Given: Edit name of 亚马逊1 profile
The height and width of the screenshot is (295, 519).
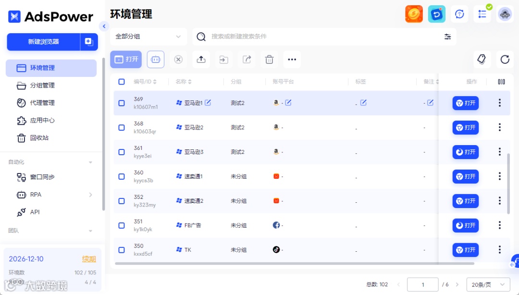Looking at the screenshot, I should click(208, 103).
